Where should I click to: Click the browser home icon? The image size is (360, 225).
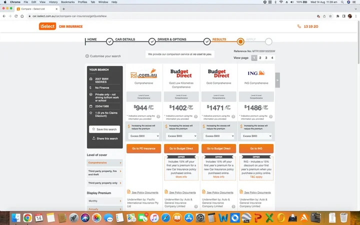pos(22,16)
